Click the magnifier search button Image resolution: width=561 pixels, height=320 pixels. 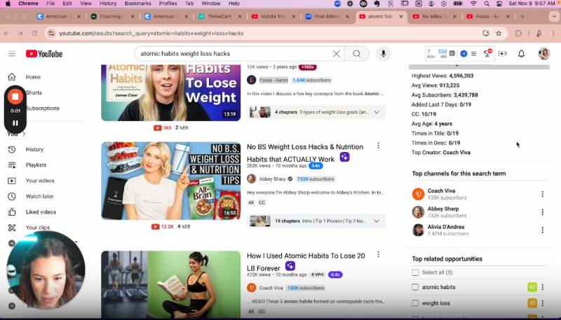(356, 54)
